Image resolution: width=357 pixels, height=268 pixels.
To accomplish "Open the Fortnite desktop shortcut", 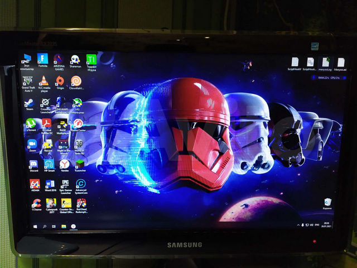I will (x=42, y=59).
